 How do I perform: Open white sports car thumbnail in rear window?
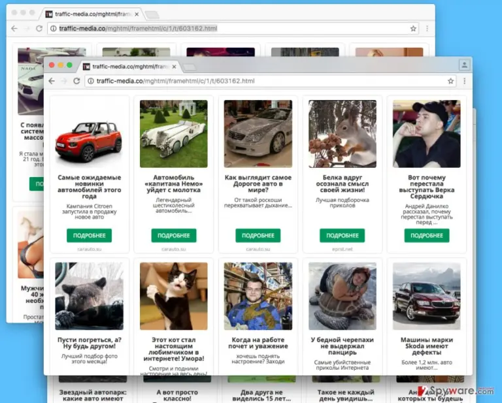(31, 82)
